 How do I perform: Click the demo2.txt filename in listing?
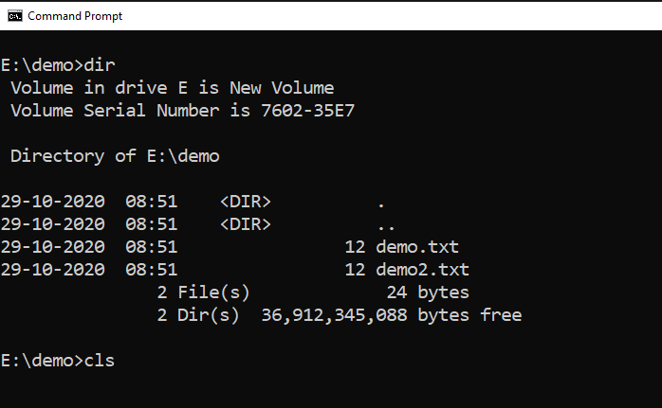[x=423, y=270]
